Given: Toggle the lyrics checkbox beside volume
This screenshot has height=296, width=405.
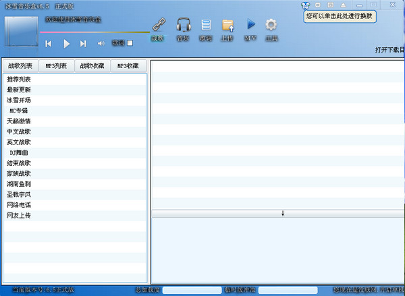Looking at the screenshot, I should [x=130, y=43].
